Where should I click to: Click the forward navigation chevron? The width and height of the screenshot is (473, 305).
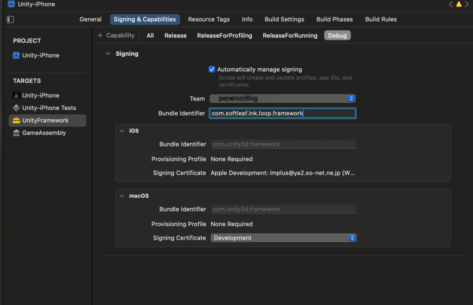click(467, 4)
